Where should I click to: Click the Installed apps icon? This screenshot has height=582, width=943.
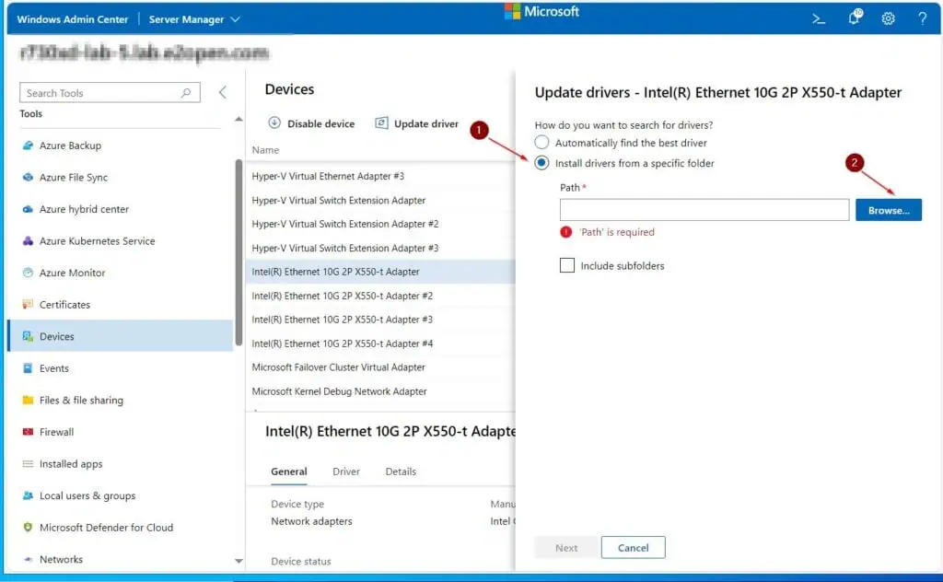(x=28, y=463)
